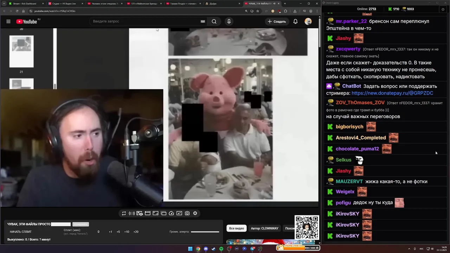Go to the YouTube home logo
Screen dimensions: 450x253
27,21
